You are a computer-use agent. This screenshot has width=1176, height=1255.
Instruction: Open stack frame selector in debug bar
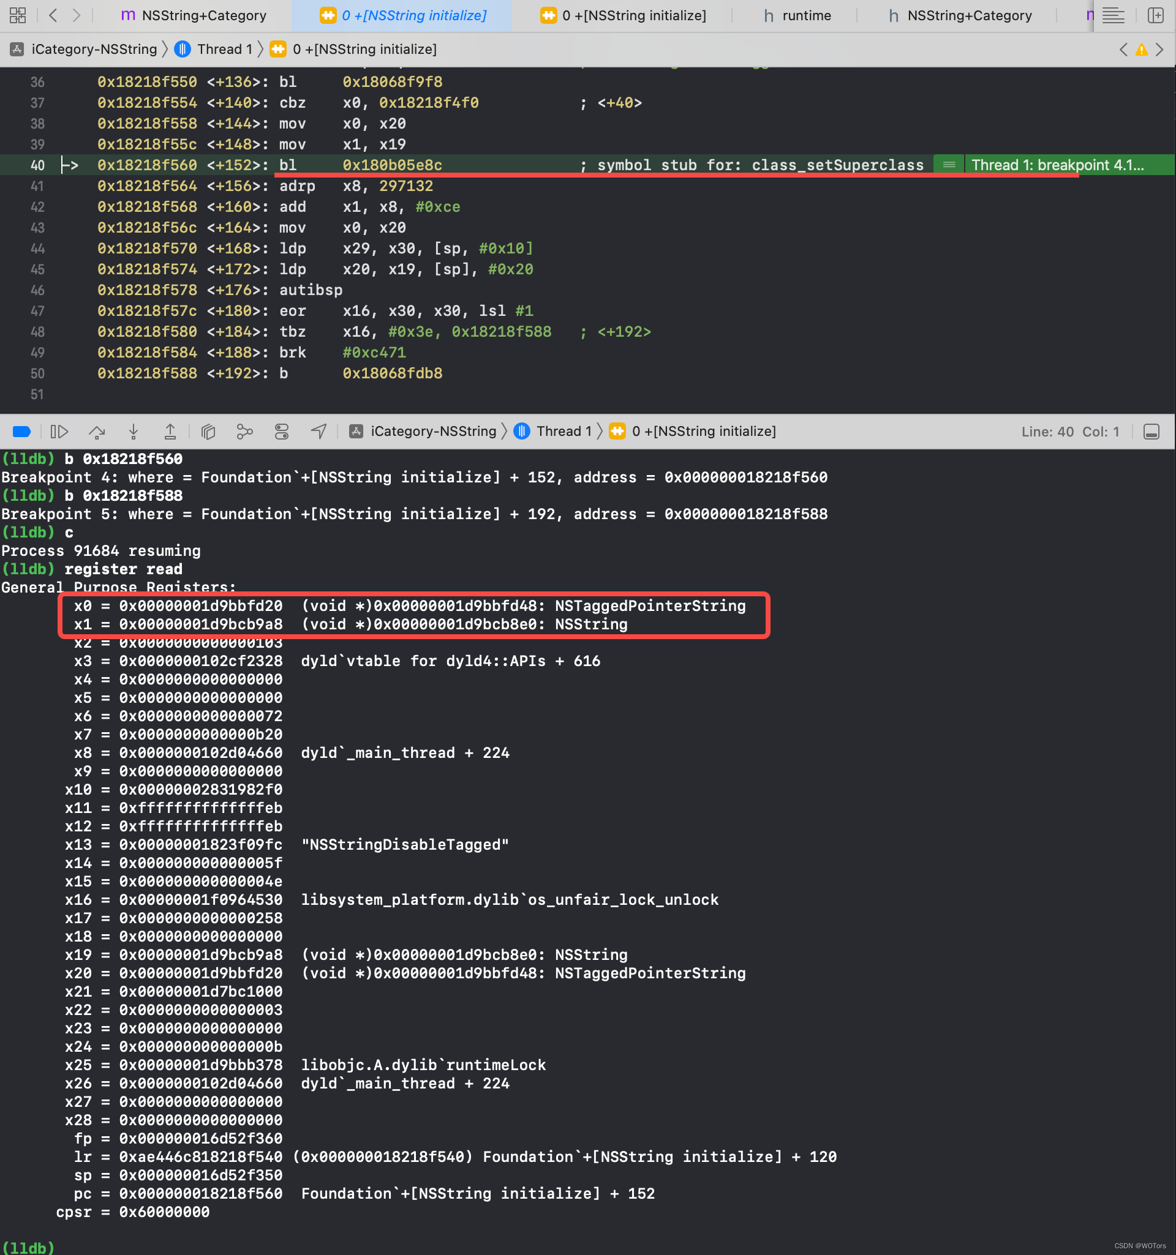[x=693, y=432]
